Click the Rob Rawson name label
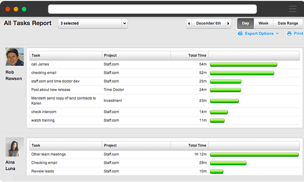 click(x=14, y=76)
